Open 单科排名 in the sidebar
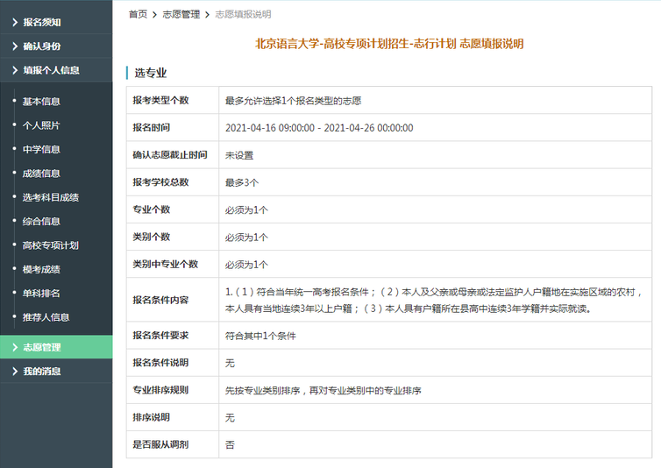The height and width of the screenshot is (468, 661). pos(41,294)
